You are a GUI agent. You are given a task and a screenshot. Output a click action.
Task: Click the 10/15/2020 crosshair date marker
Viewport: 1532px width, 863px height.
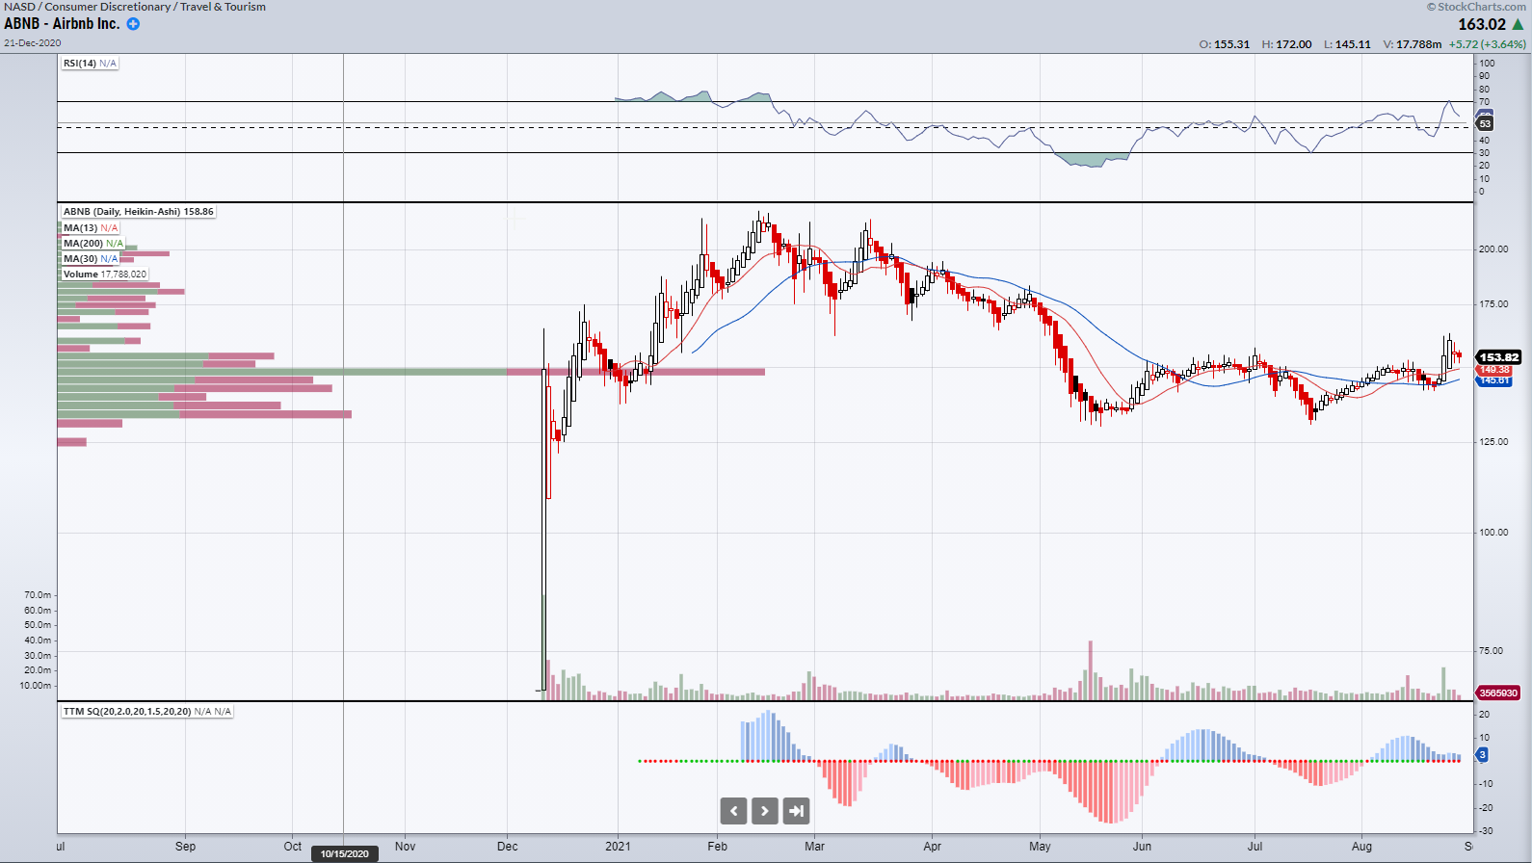(x=344, y=853)
